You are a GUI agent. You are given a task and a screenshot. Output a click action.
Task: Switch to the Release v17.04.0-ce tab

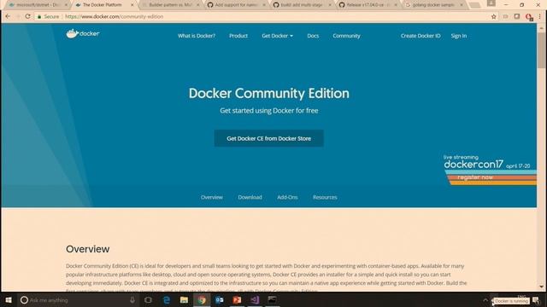pyautogui.click(x=368, y=5)
